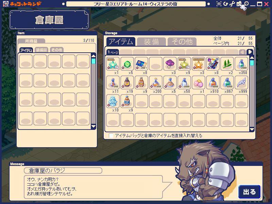The image size is (272, 204).
Task: Select the green 5000 potion with x867
Action: click(x=227, y=82)
